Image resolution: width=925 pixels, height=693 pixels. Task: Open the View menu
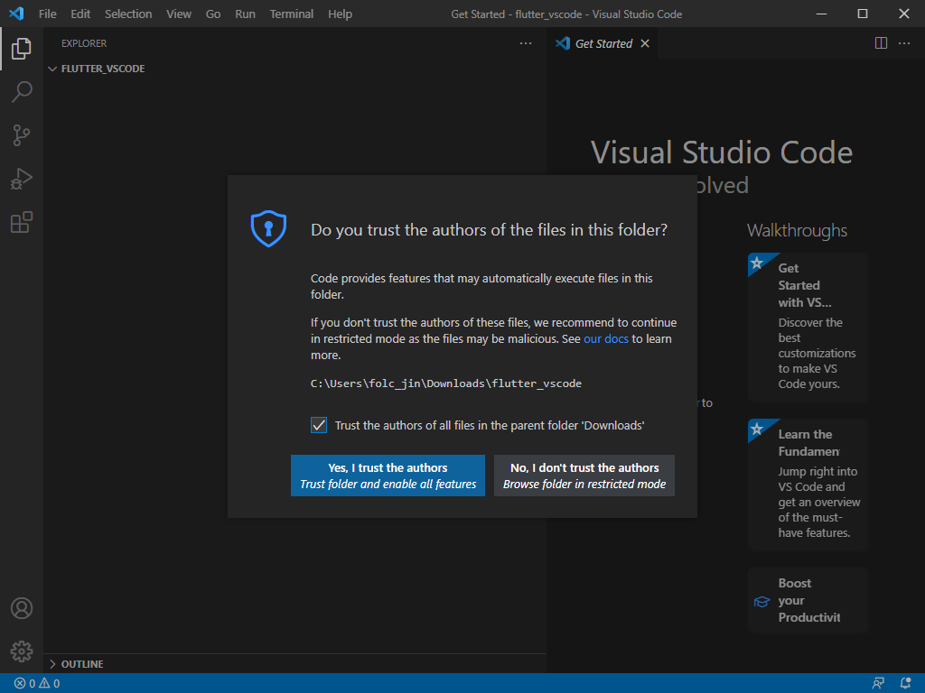click(178, 14)
